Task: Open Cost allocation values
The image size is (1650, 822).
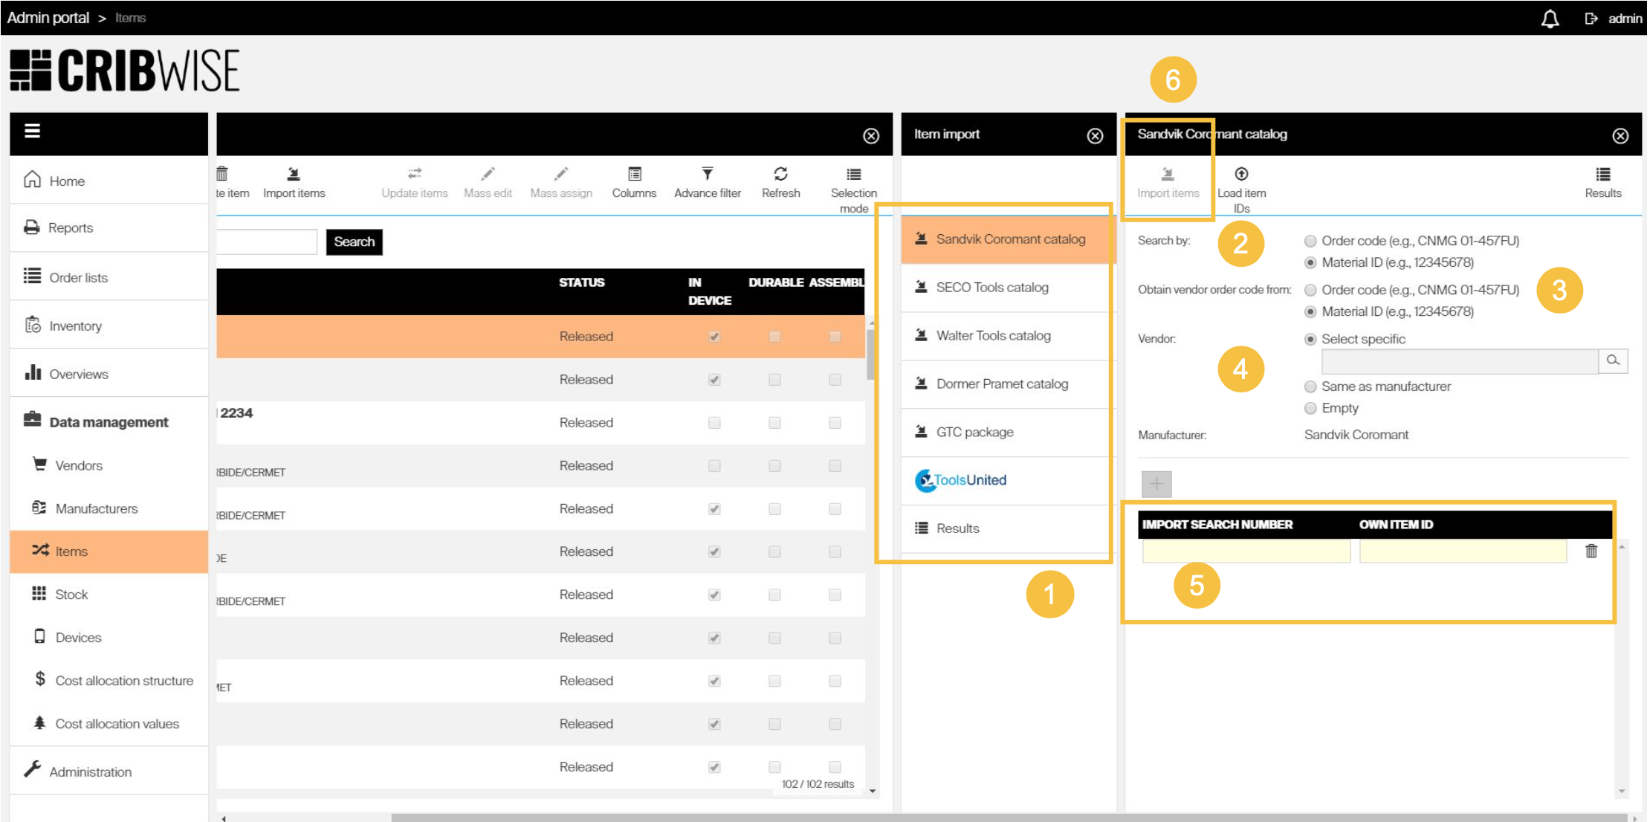Action: tap(109, 724)
